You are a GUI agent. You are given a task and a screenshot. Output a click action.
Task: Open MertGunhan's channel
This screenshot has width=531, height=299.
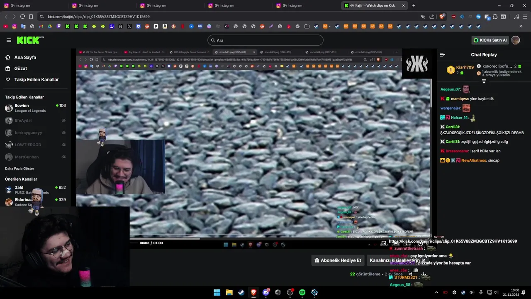tap(35, 157)
